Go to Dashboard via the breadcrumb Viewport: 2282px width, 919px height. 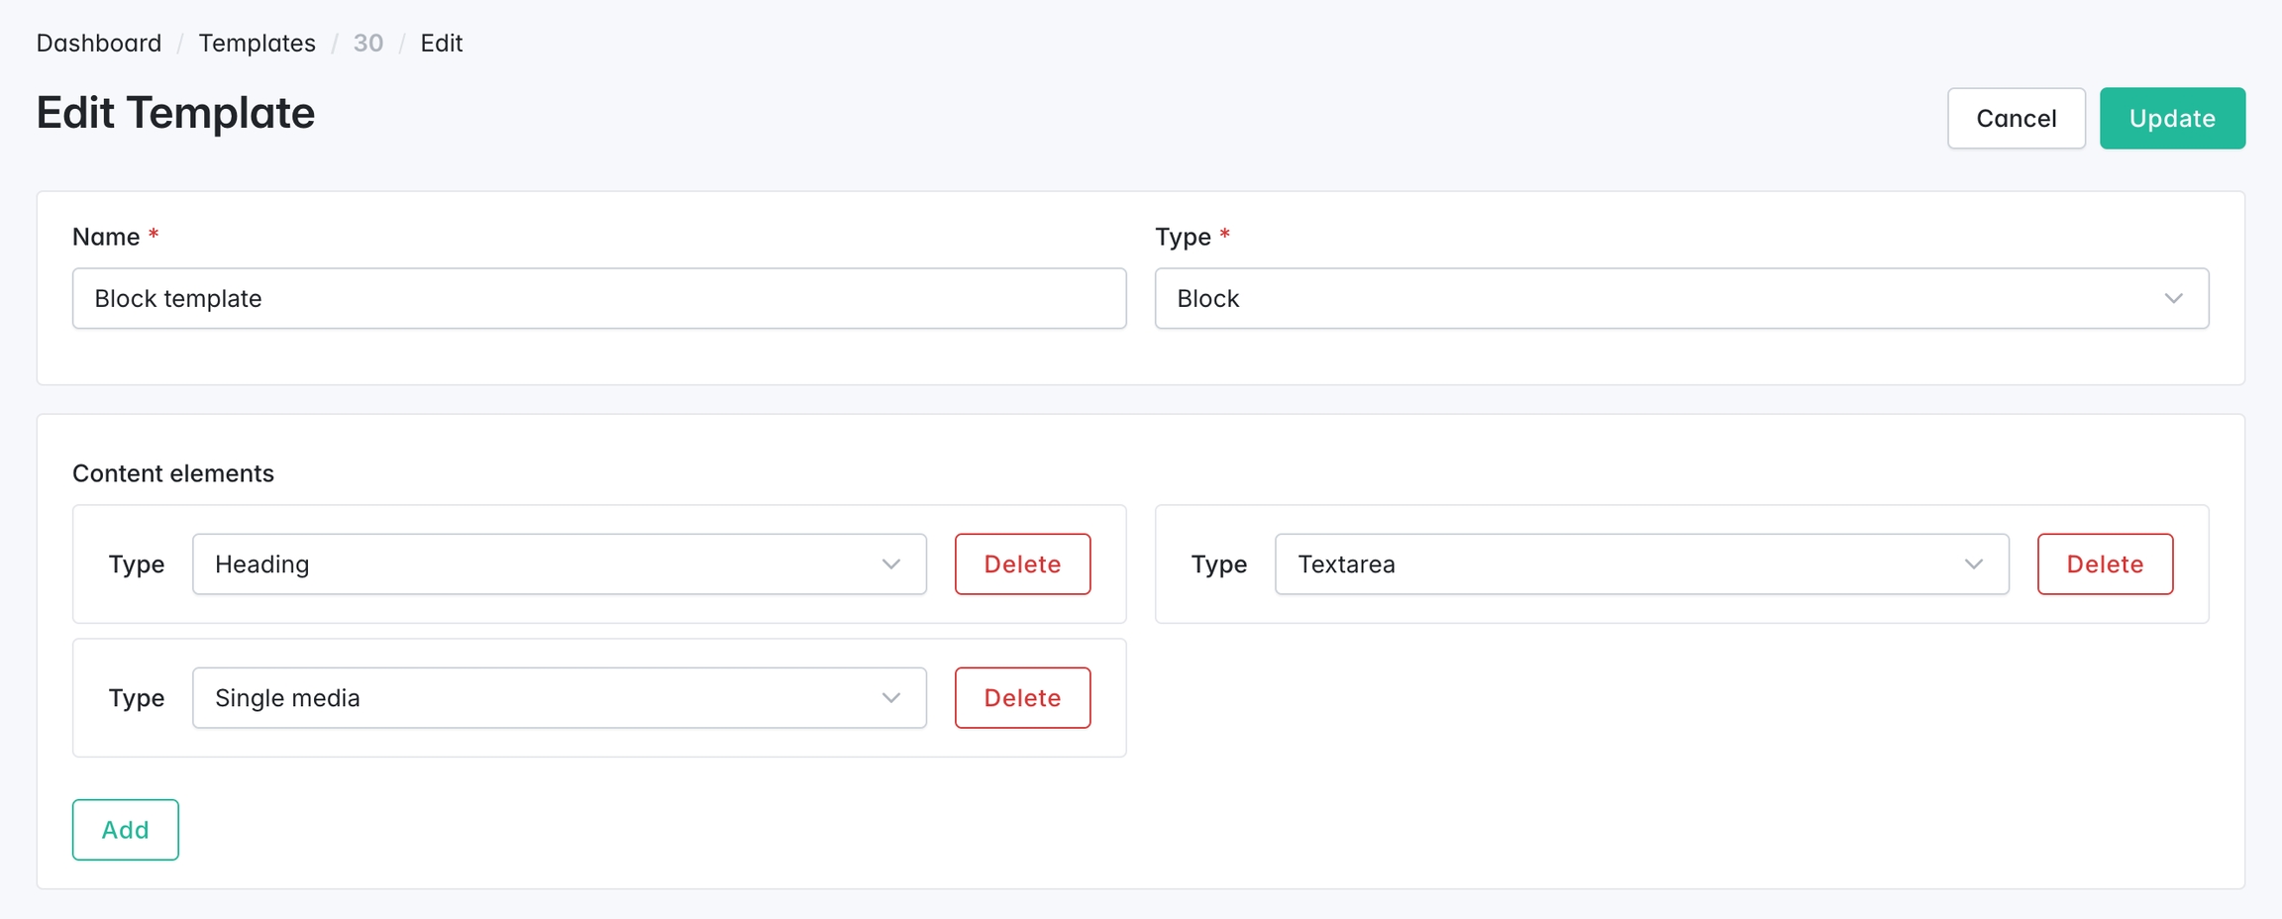tap(99, 44)
